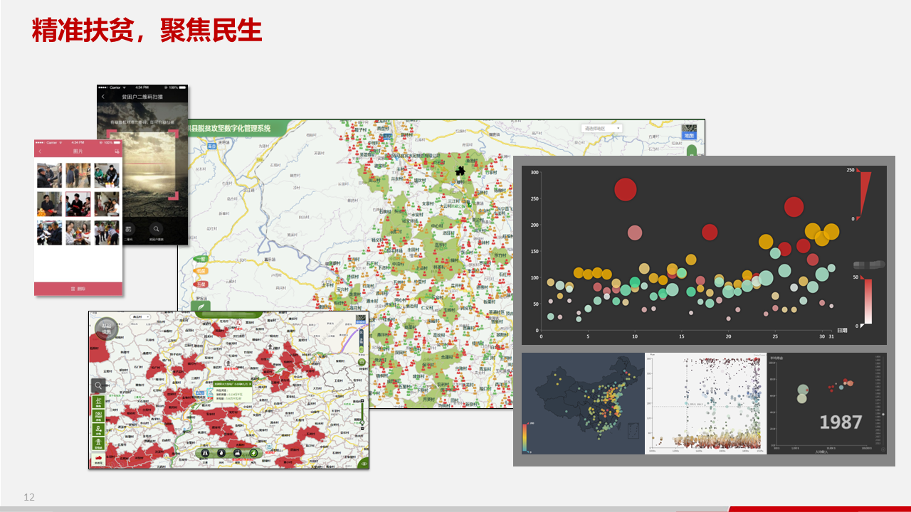The height and width of the screenshot is (512, 911).
Task: Tap the back arrow in the pink photo gallery header
Action: [41, 151]
